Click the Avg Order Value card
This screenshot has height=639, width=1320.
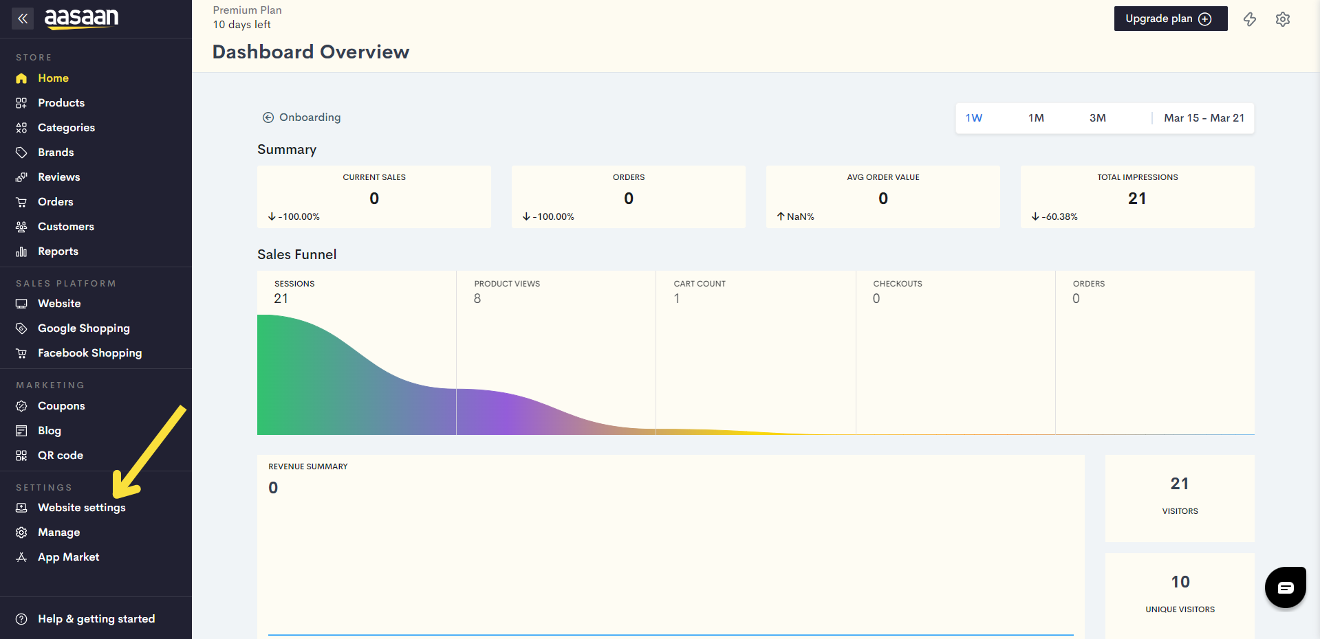[x=883, y=197]
